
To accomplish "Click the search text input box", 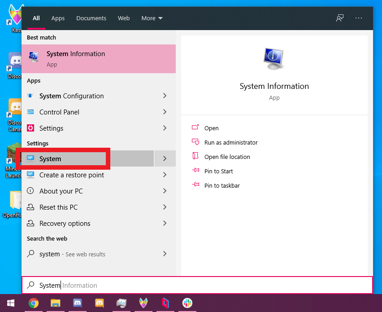I will (197, 286).
